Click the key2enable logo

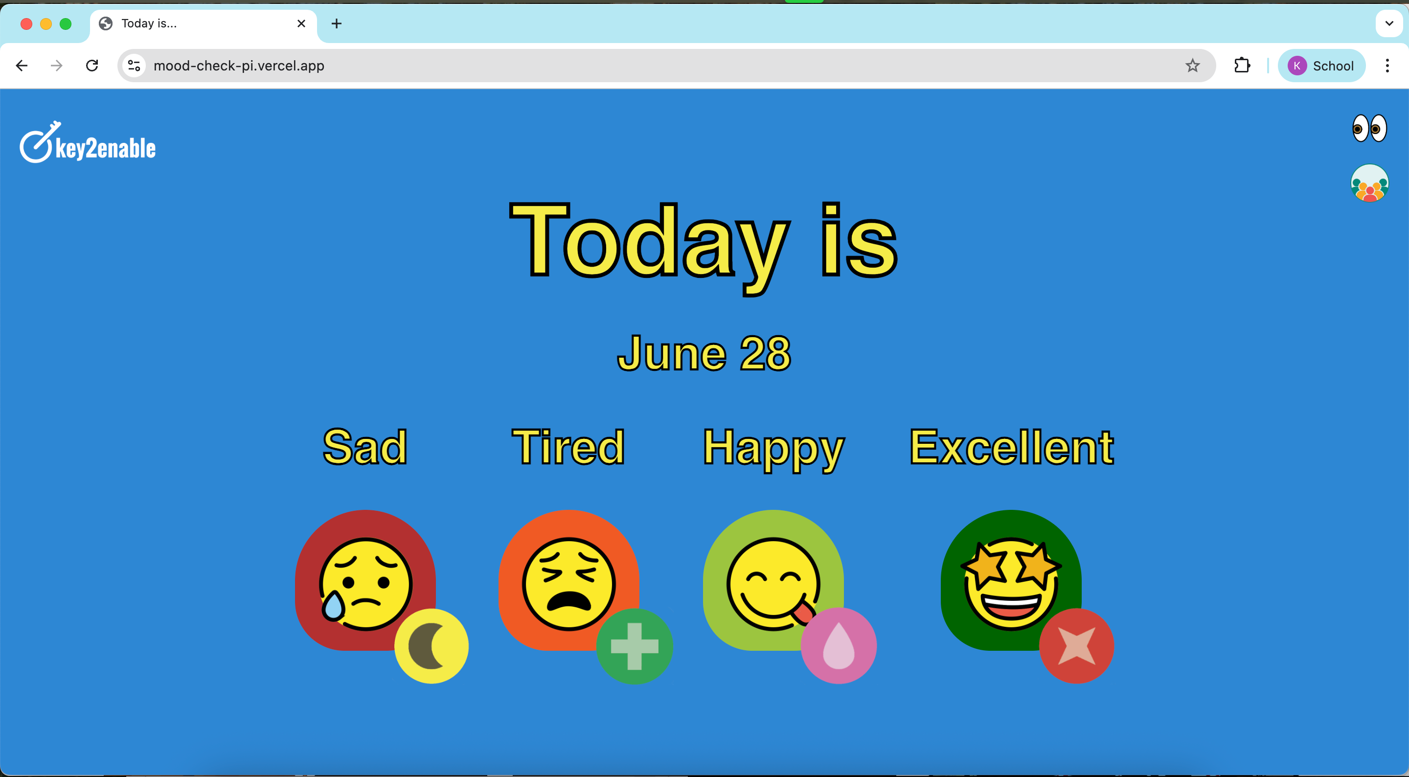click(x=88, y=142)
